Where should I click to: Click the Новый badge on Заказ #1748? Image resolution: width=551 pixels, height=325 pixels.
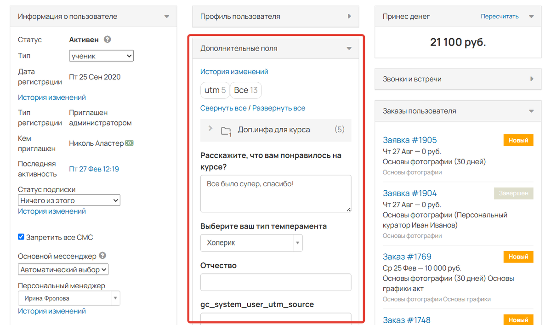click(x=518, y=320)
